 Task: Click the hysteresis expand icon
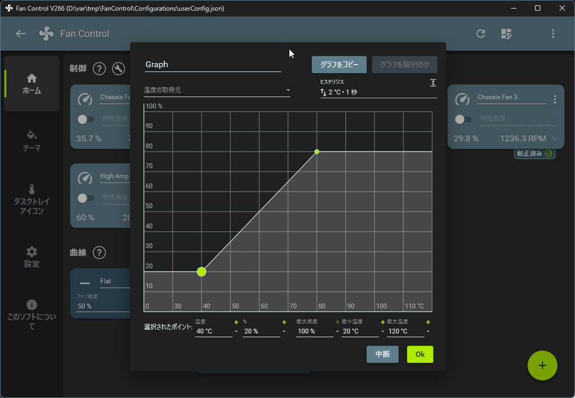pyautogui.click(x=433, y=83)
